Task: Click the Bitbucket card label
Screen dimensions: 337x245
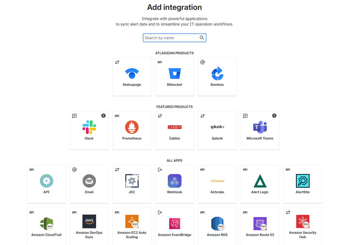Action: pyautogui.click(x=175, y=85)
